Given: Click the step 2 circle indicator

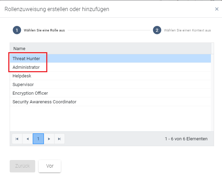Looking at the screenshot, I should coord(157,30).
